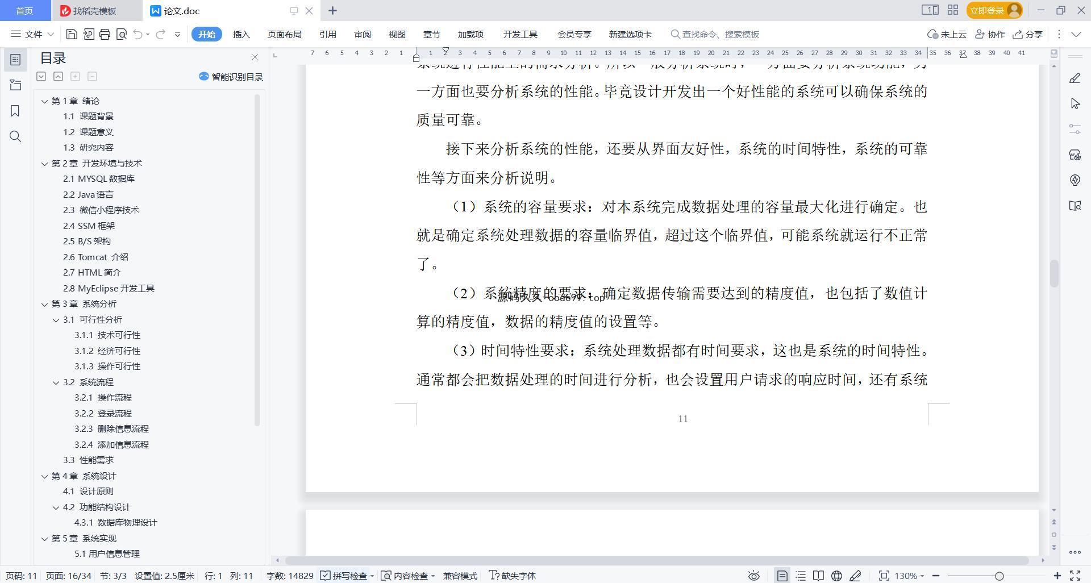Click the more options dots in the right sidebar

pos(1075,552)
